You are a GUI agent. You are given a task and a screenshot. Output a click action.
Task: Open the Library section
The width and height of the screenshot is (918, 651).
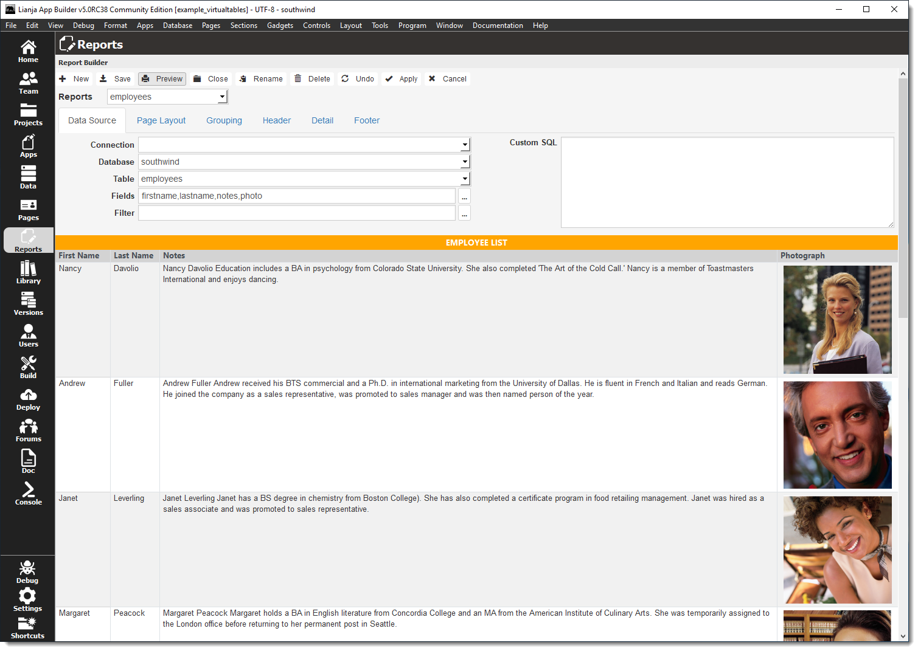click(28, 272)
